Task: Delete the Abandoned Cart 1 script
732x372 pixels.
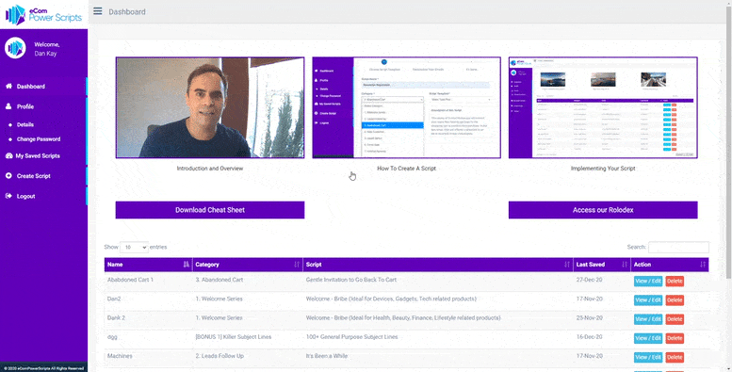Action: tap(675, 281)
